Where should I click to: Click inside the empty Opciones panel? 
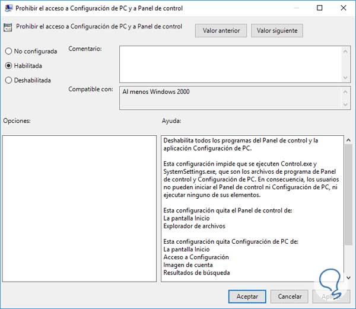point(80,208)
